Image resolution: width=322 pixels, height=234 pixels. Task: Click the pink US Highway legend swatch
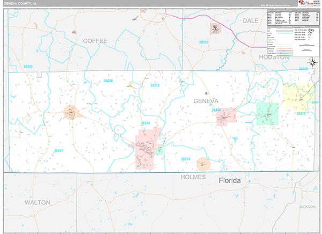pyautogui.click(x=284, y=51)
